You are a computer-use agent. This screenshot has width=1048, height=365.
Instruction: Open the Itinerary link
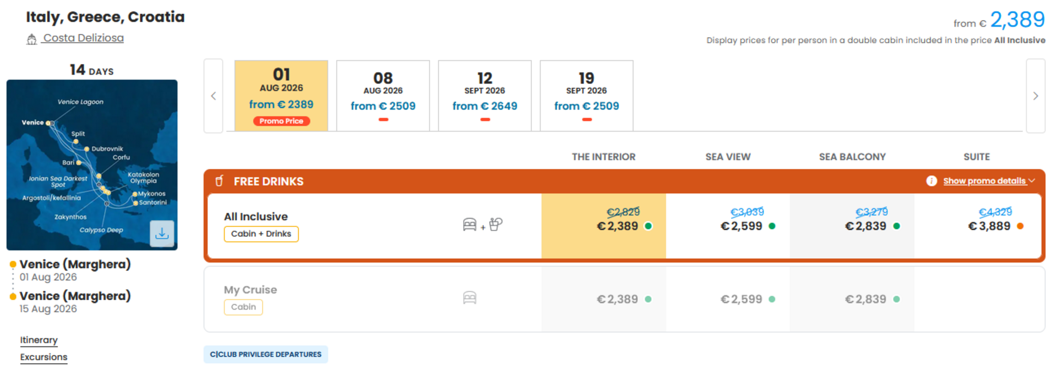(39, 340)
